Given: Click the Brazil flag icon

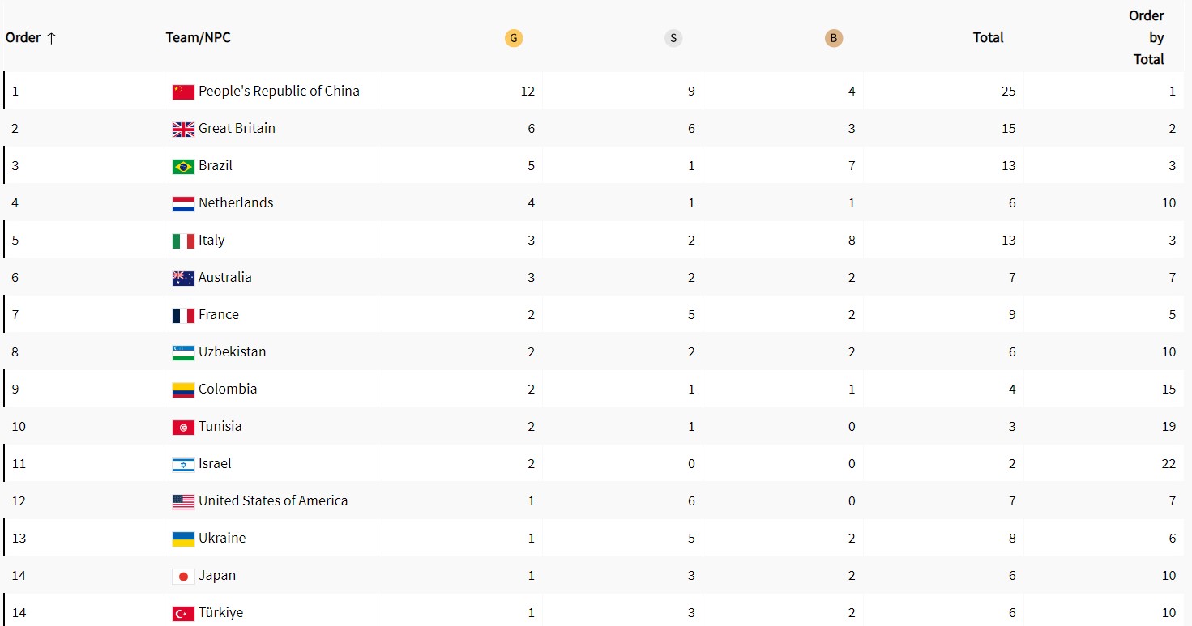Looking at the screenshot, I should tap(183, 166).
